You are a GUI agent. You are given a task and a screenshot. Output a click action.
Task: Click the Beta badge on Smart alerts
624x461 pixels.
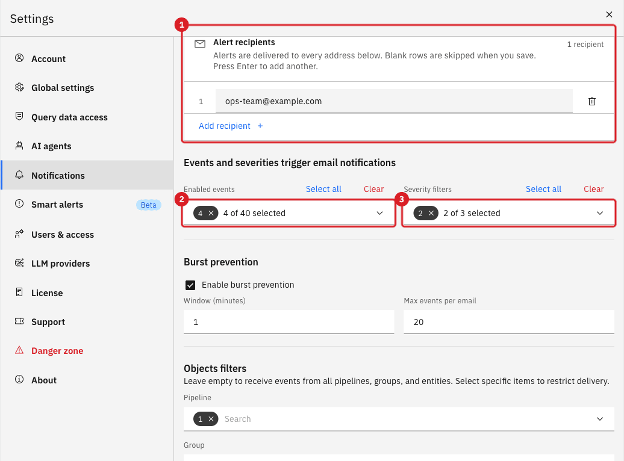pos(148,205)
